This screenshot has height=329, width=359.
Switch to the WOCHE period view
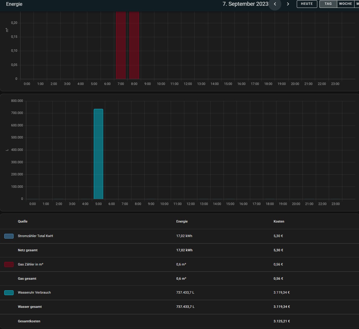345,4
